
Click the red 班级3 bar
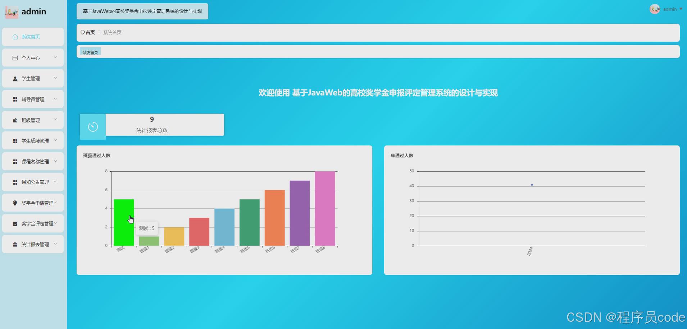coord(199,232)
